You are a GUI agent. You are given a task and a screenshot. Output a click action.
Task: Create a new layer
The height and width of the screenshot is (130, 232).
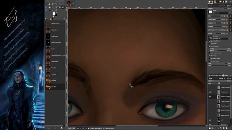pos(210,128)
